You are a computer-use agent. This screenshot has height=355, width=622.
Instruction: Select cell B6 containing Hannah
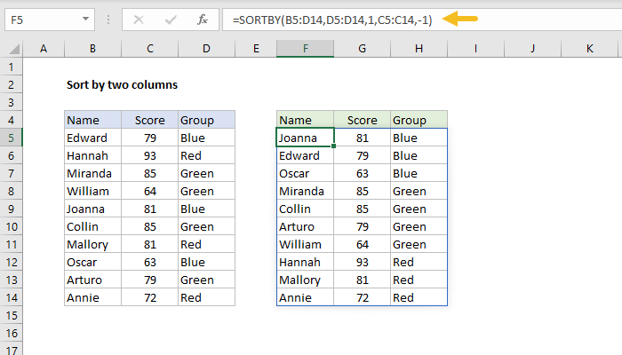point(92,155)
